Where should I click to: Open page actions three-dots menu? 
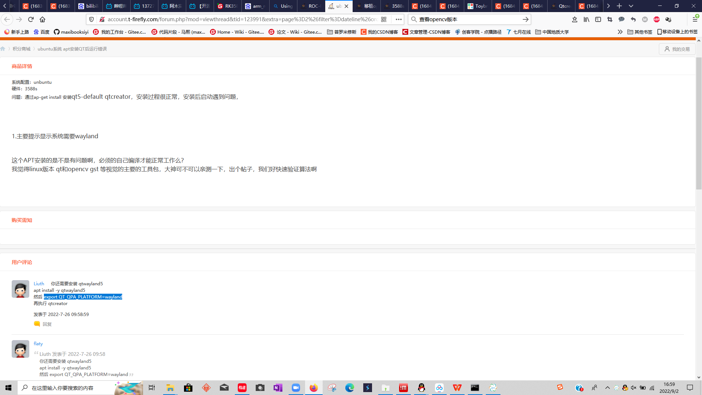point(399,19)
